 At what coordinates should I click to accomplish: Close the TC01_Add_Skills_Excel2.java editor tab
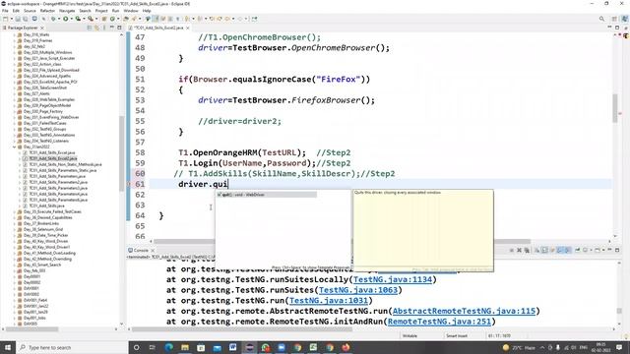(x=188, y=28)
